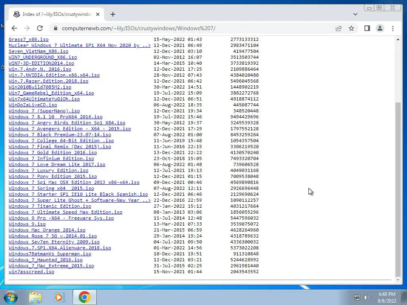This screenshot has width=407, height=305.
Task: Click Windows 7 (SuperNano).iso
Action: [x=44, y=111]
